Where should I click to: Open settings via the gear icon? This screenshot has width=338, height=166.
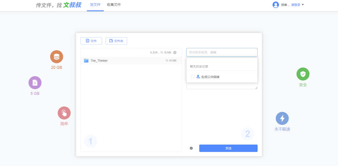click(191, 148)
